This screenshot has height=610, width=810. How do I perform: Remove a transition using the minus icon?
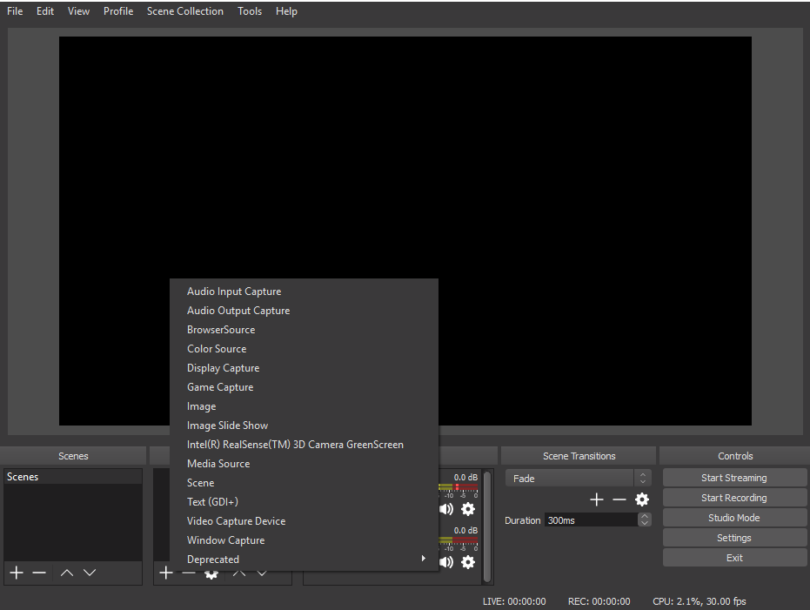(619, 499)
